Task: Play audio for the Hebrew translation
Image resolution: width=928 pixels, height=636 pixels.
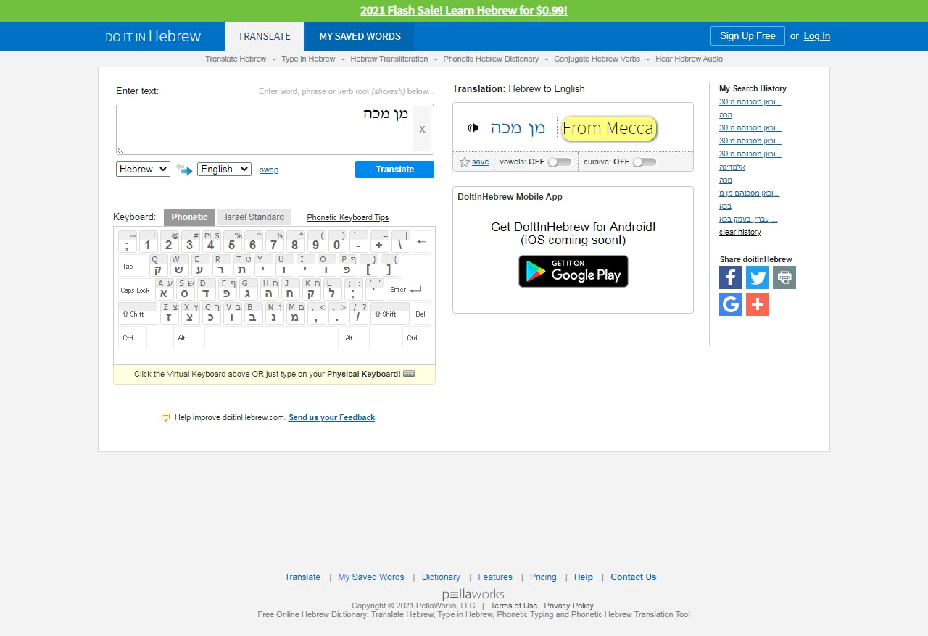Action: (473, 128)
